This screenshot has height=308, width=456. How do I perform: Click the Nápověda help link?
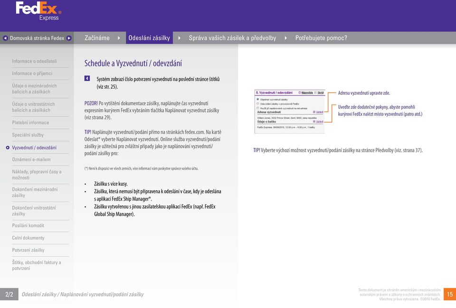tap(307, 93)
